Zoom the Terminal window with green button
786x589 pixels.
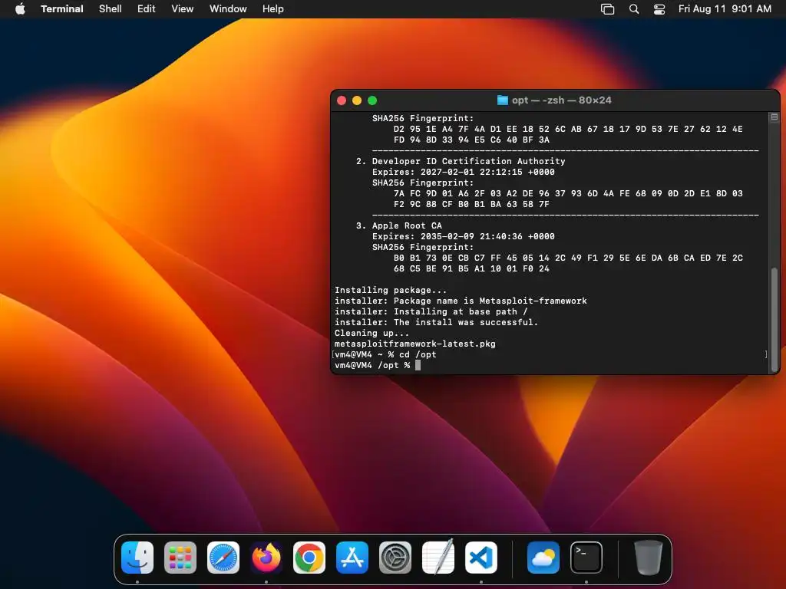(372, 100)
